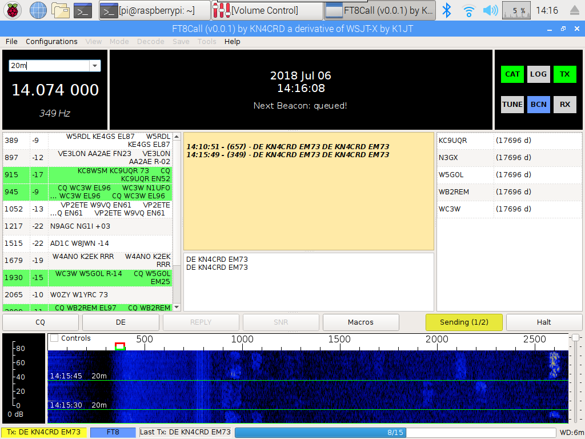Click the eject icon in panel
The width and height of the screenshot is (585, 439).
[575, 10]
